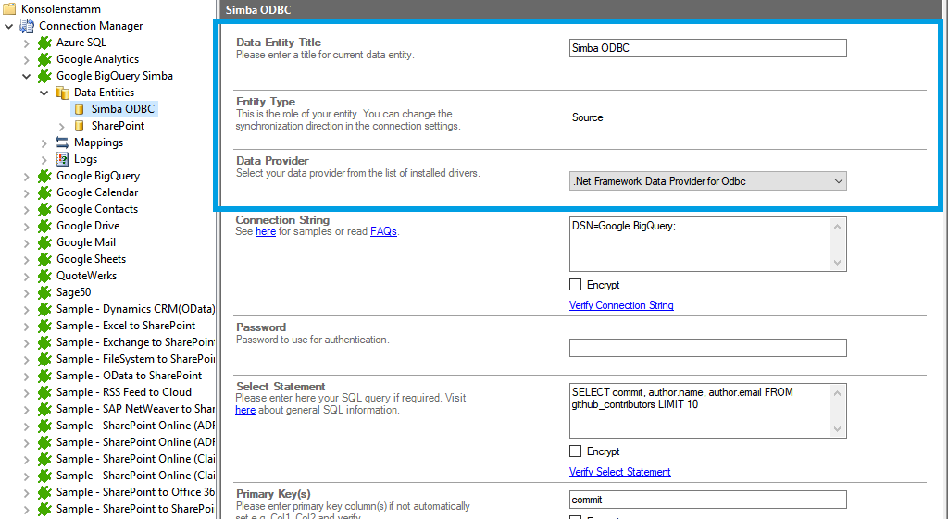Expand the Google Drive connection node
This screenshot has height=519, width=948.
(27, 226)
